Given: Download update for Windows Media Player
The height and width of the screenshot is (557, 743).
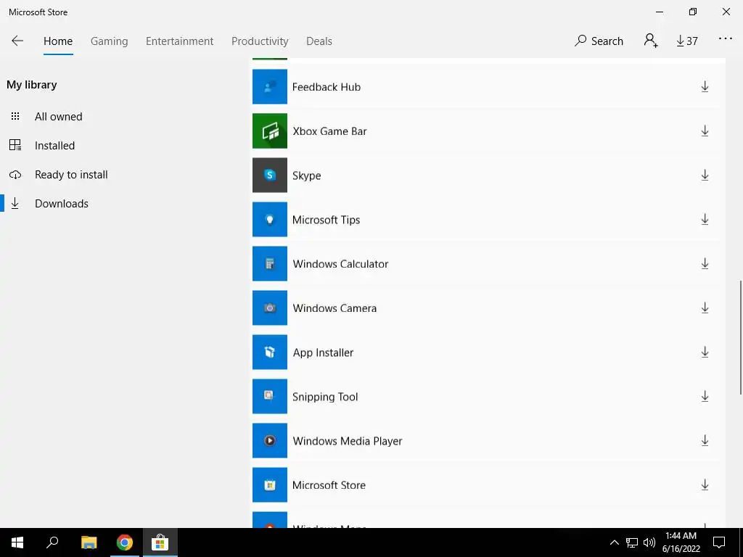Looking at the screenshot, I should click(705, 440).
